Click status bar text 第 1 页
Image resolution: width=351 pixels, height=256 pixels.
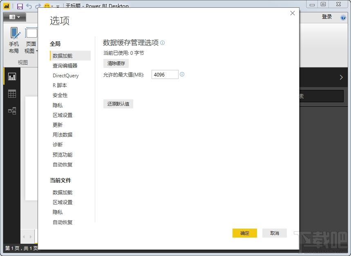(x=12, y=248)
